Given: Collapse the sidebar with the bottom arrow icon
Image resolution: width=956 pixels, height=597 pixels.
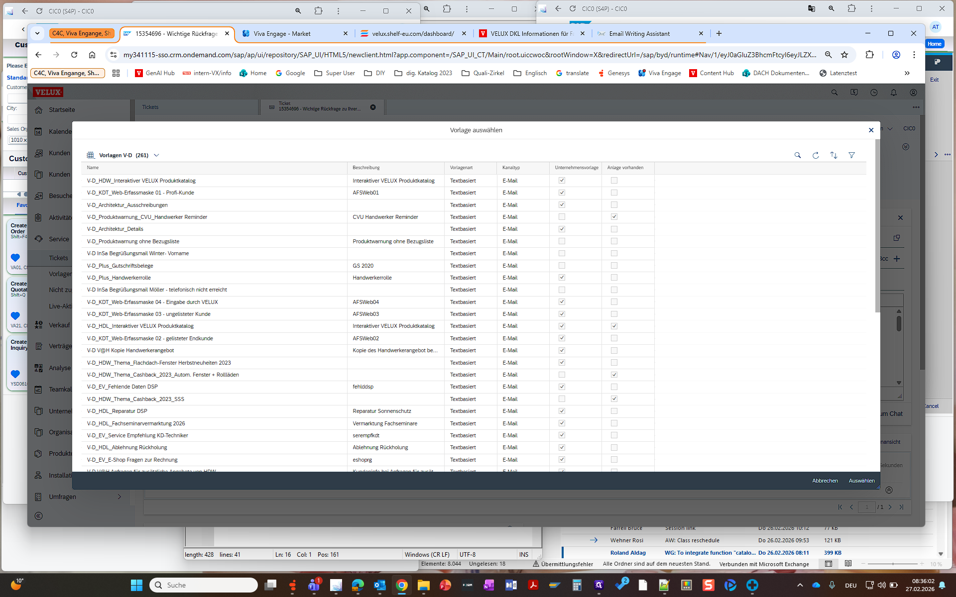Looking at the screenshot, I should point(39,516).
